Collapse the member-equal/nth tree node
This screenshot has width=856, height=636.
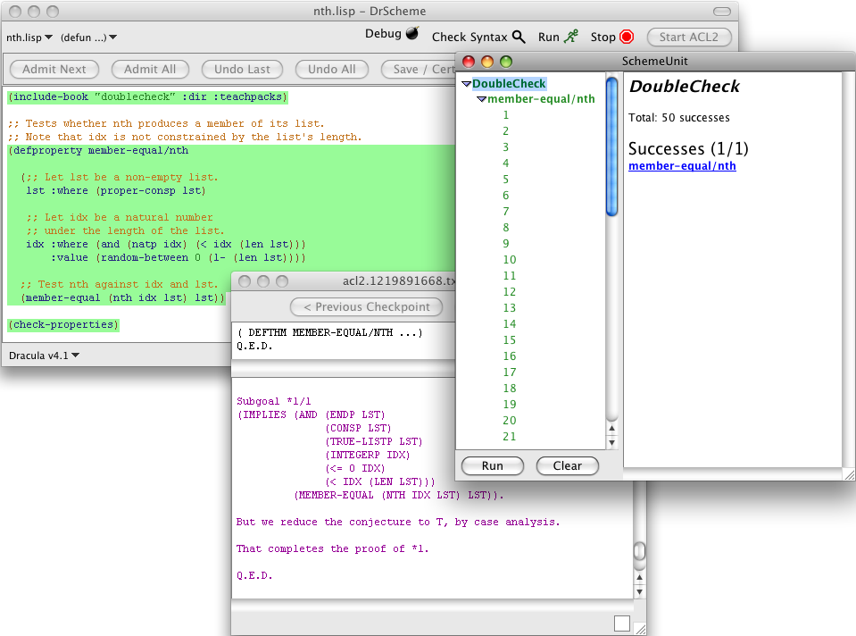click(481, 99)
